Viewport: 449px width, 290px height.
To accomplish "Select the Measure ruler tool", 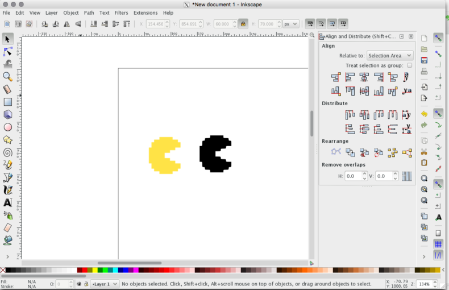I will pyautogui.click(x=8, y=89).
